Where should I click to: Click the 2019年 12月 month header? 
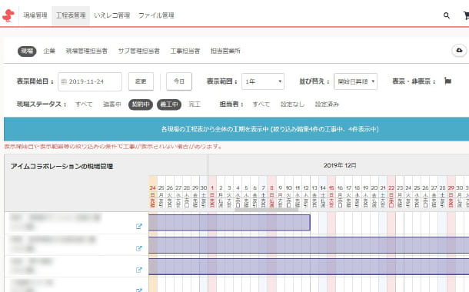click(x=340, y=165)
